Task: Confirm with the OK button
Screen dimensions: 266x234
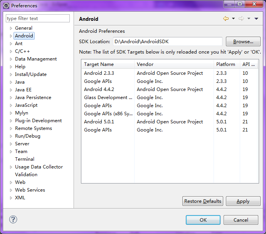Action: pos(203,220)
